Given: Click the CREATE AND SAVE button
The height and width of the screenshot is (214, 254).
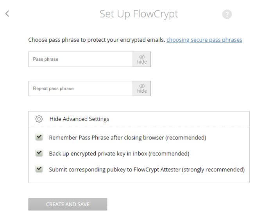Looking at the screenshot, I should click(68, 204).
